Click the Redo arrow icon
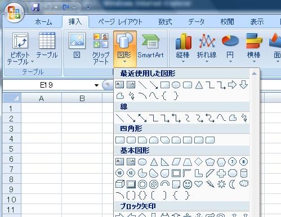Viewport: 281px width, 217px height. coord(66,7)
